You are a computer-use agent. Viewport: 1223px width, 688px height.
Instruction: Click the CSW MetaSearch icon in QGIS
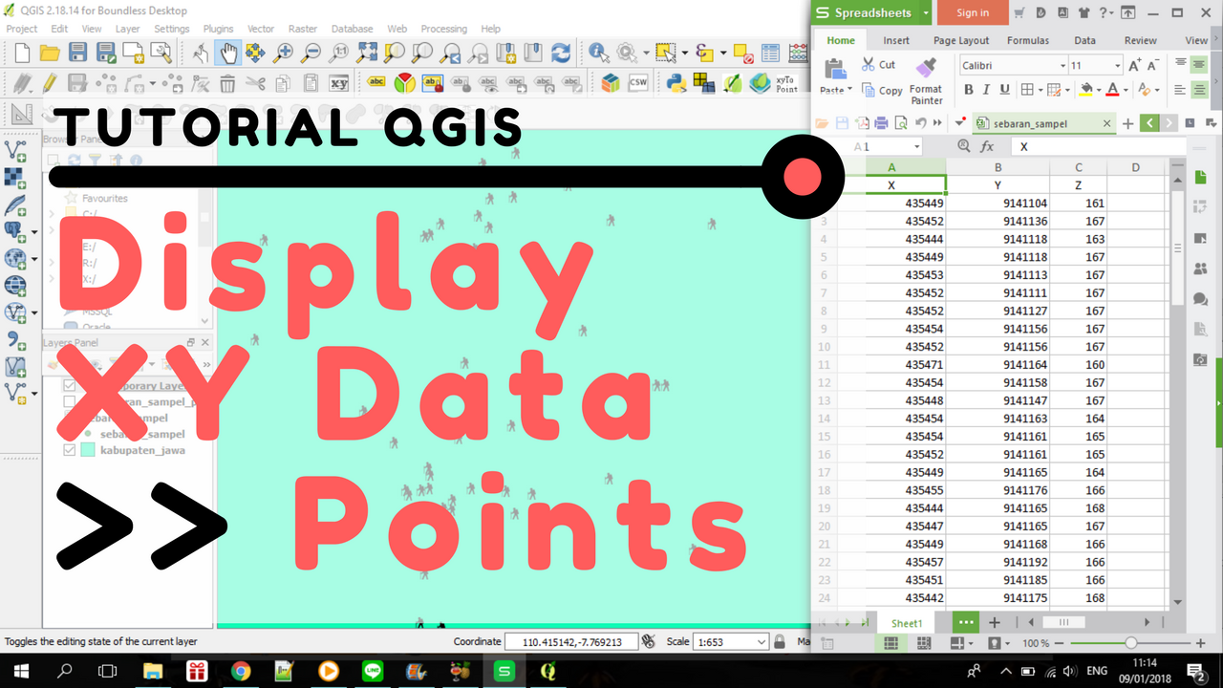click(637, 83)
